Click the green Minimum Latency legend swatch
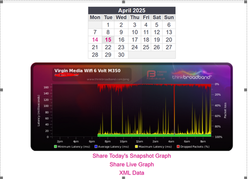250x179 pixels. tap(55, 147)
